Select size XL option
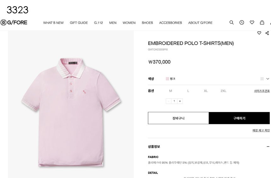Screen dimensions: 271x178 point(206,91)
